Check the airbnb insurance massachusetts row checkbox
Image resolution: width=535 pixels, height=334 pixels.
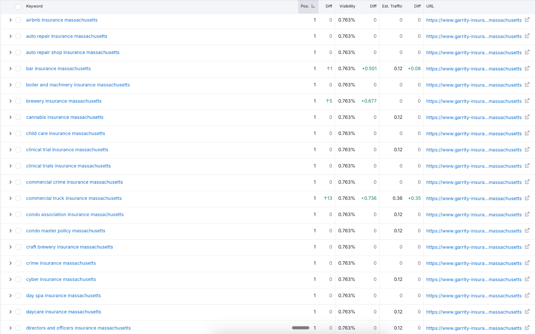(x=18, y=20)
